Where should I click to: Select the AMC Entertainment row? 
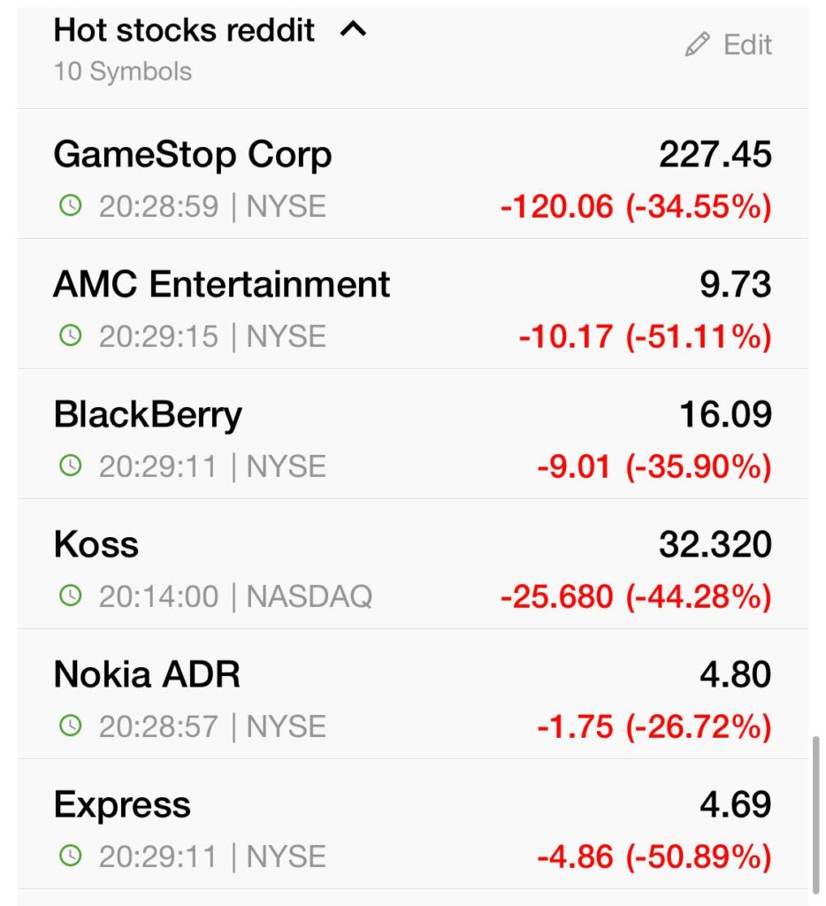point(413,304)
